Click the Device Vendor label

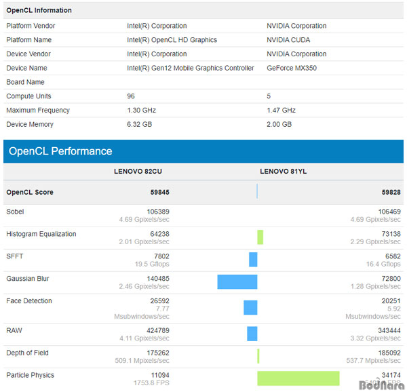click(28, 54)
